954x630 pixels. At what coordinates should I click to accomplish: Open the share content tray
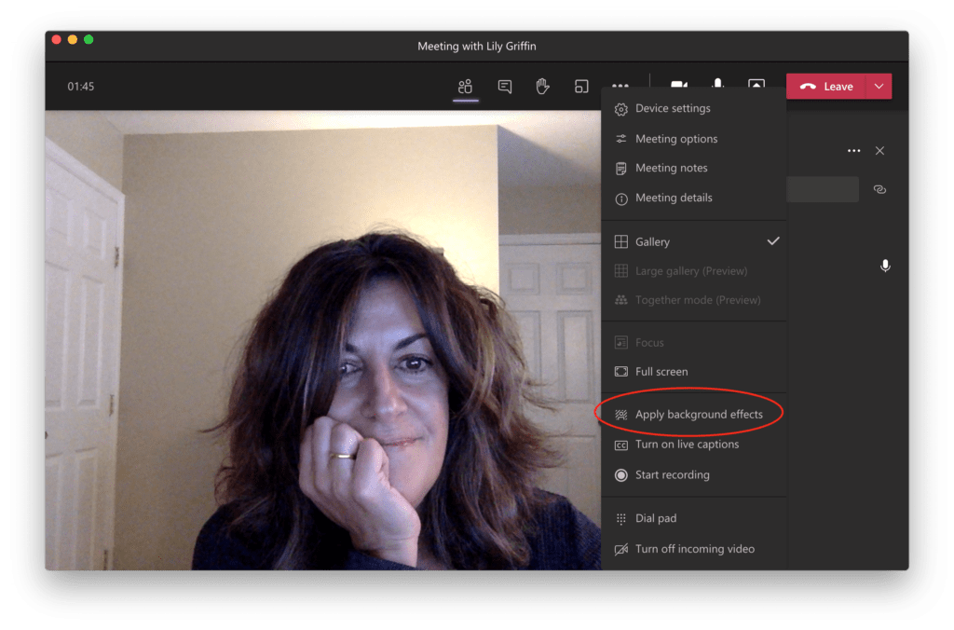pyautogui.click(x=756, y=84)
